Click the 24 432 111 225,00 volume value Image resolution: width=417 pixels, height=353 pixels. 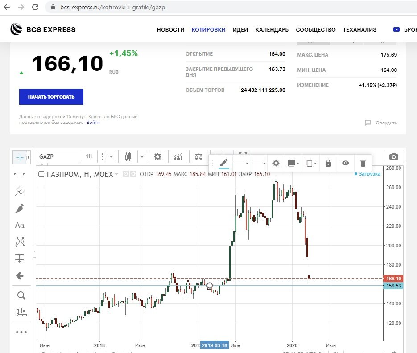coord(263,90)
